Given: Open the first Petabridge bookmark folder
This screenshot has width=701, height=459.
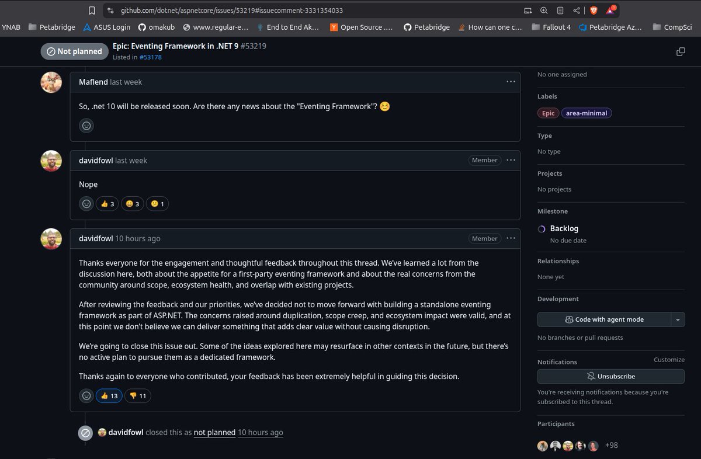Looking at the screenshot, I should (x=52, y=27).
